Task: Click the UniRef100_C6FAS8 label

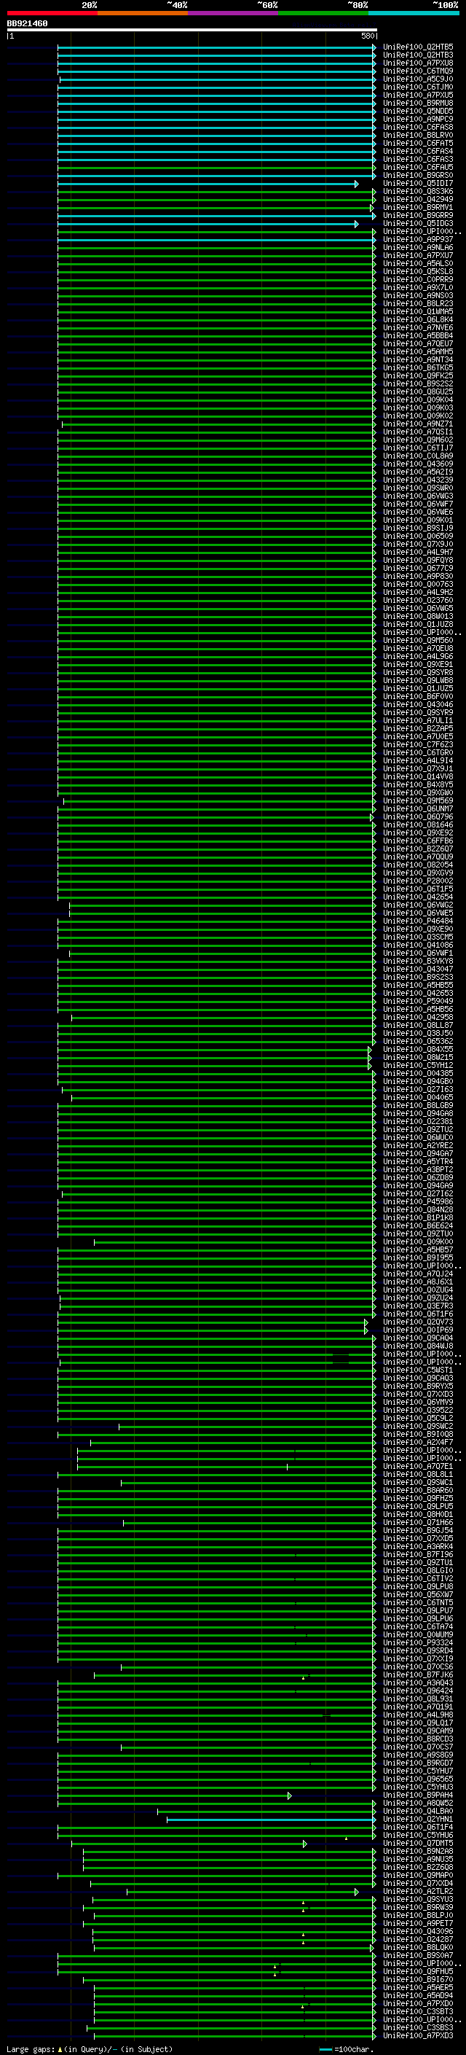Action: (418, 128)
